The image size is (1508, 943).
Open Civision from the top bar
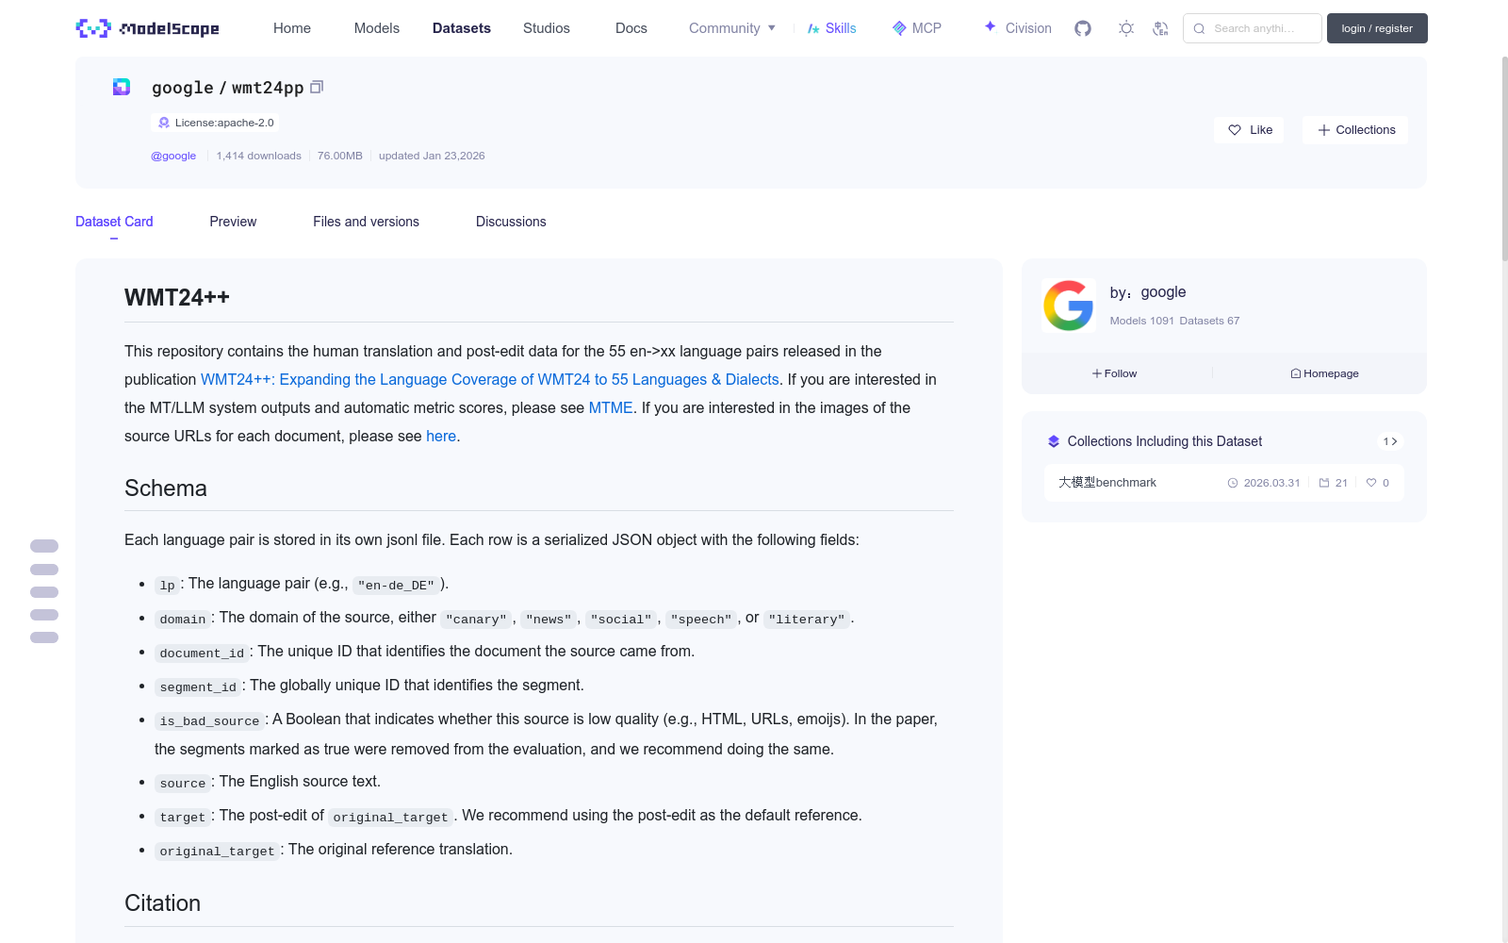pyautogui.click(x=1018, y=28)
